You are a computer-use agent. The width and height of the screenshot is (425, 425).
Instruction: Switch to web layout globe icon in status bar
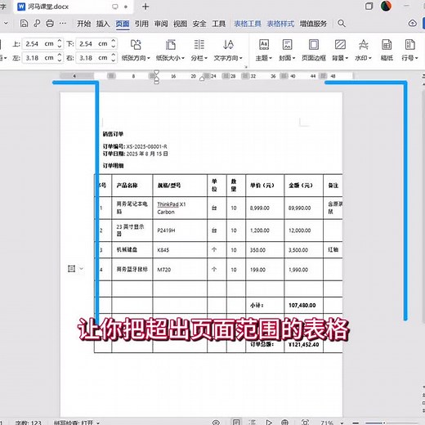pyautogui.click(x=284, y=423)
